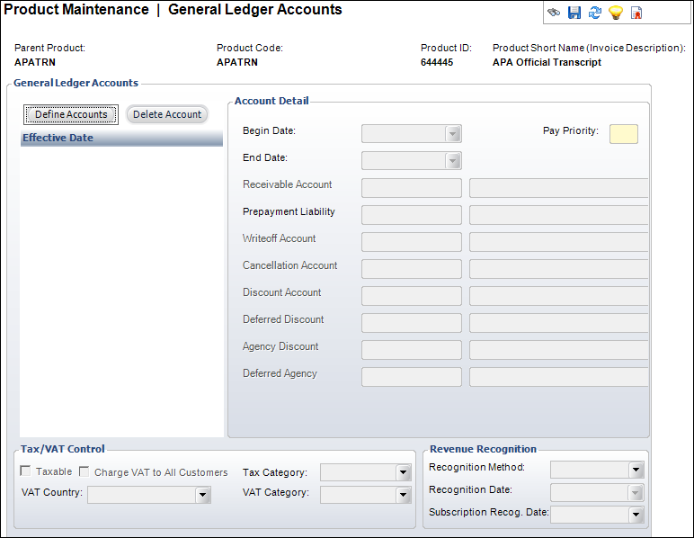Click the Receivable Account code field
Screen dimensions: 694x538
tap(411, 188)
